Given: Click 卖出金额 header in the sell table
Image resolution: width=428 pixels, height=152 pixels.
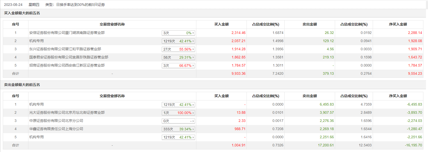Looking at the screenshot, I should click(x=309, y=96).
